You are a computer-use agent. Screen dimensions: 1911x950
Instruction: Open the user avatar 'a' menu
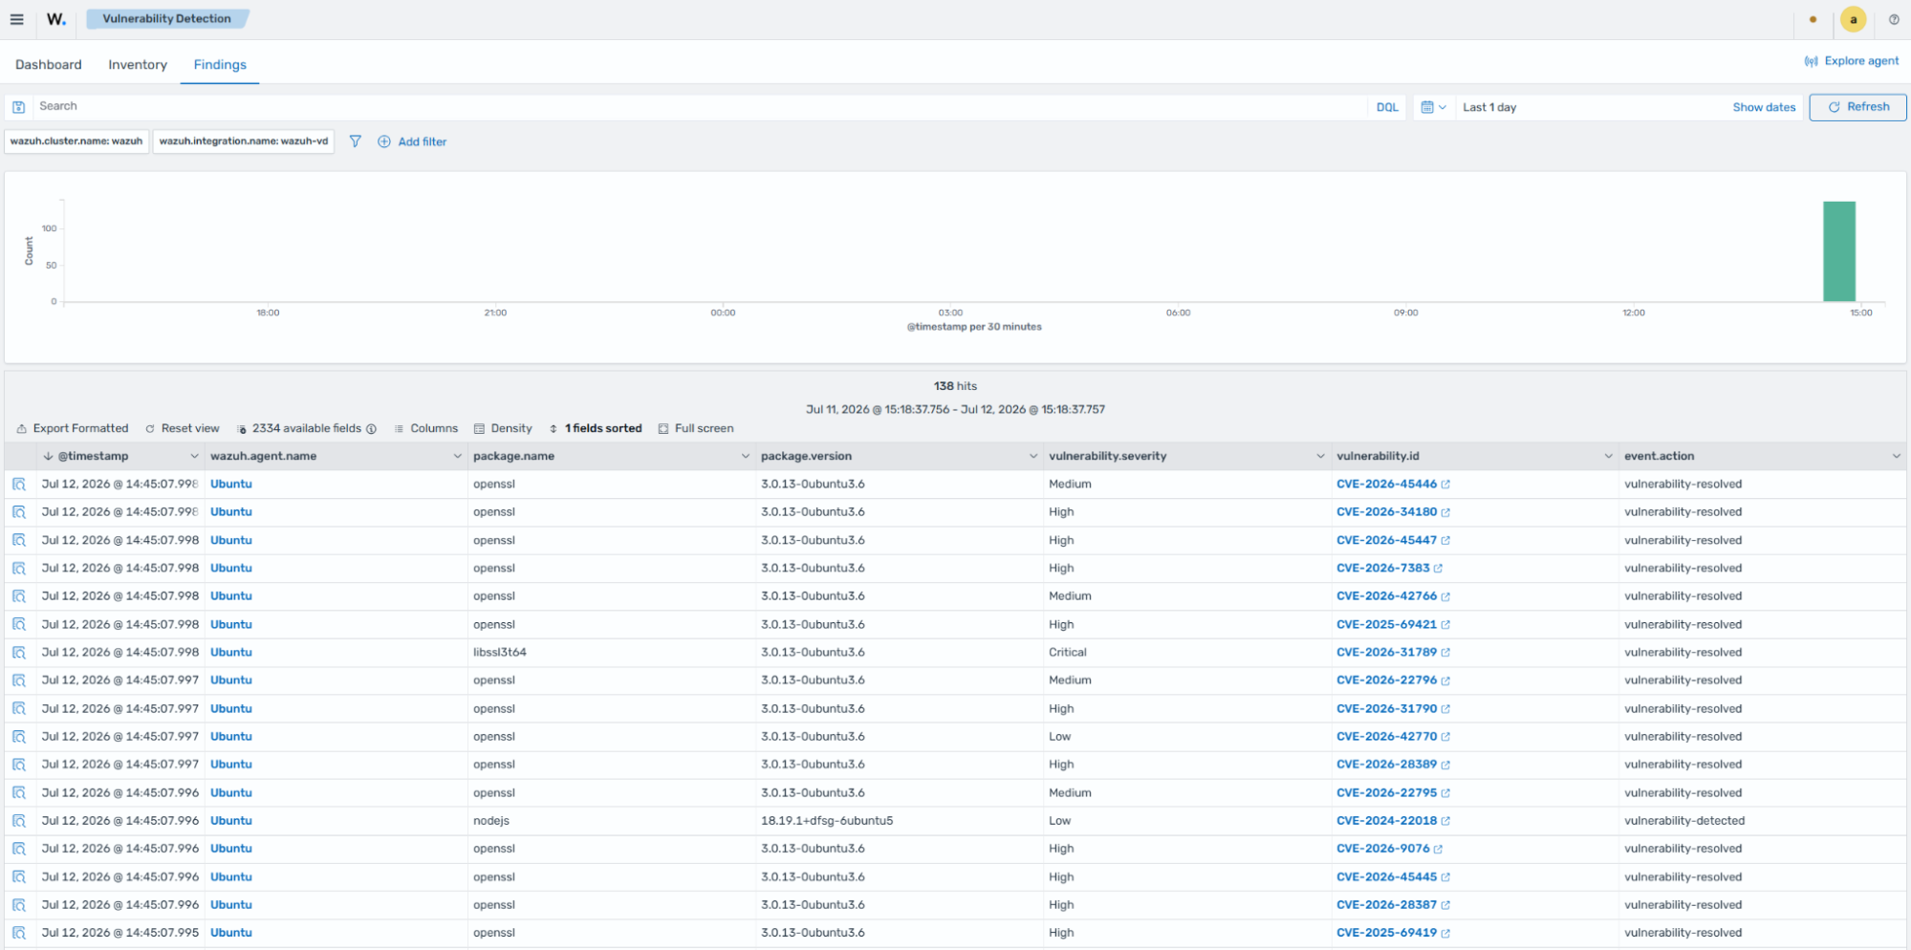1853,19
